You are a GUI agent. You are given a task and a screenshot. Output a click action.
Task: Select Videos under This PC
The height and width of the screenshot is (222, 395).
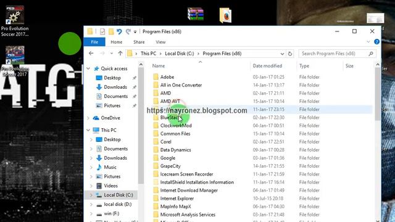(x=110, y=186)
